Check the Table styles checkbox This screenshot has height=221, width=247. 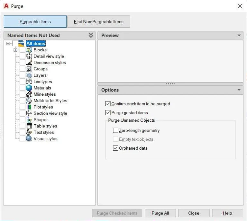click(x=23, y=126)
